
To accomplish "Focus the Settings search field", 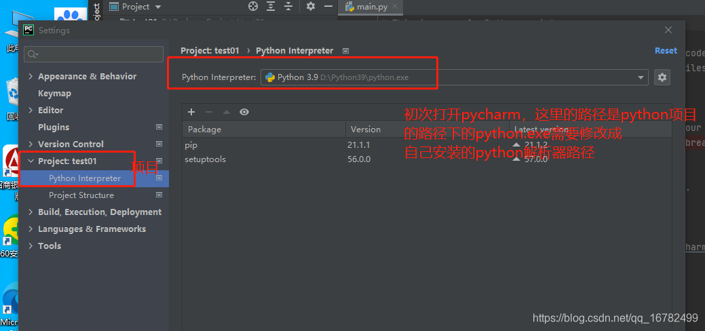I will click(94, 54).
